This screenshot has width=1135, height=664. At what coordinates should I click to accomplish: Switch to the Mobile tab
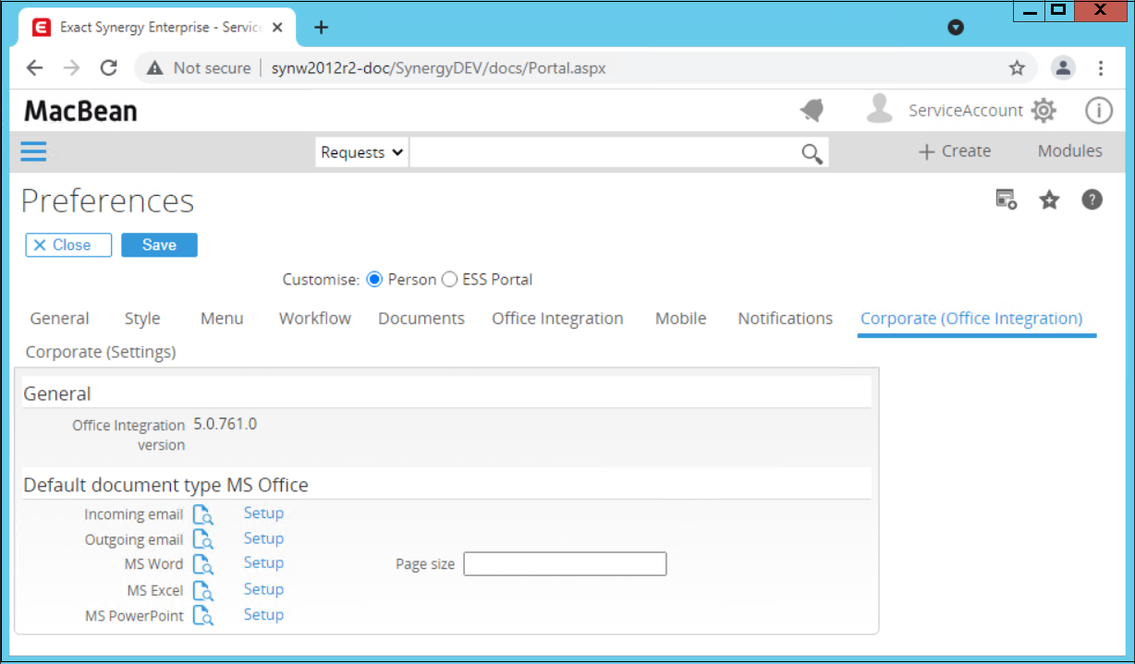[x=680, y=319]
